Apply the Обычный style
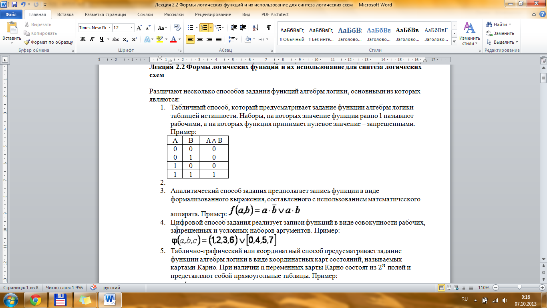 pyautogui.click(x=292, y=33)
